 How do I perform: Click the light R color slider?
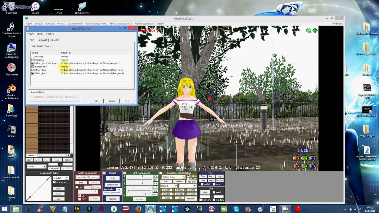click(140, 176)
